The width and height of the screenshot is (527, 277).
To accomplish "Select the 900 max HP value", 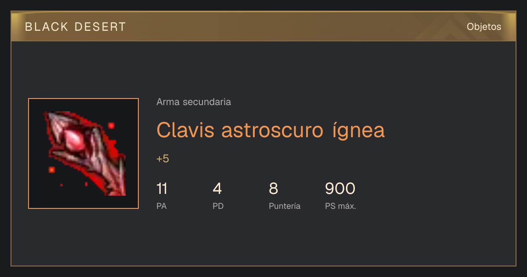I will tap(340, 189).
